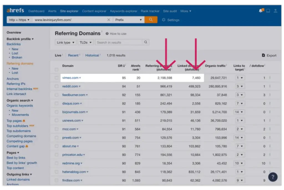Collapse the Backlink profile sidebar section
Image resolution: width=284 pixels, height=190 pixels.
click(20, 39)
